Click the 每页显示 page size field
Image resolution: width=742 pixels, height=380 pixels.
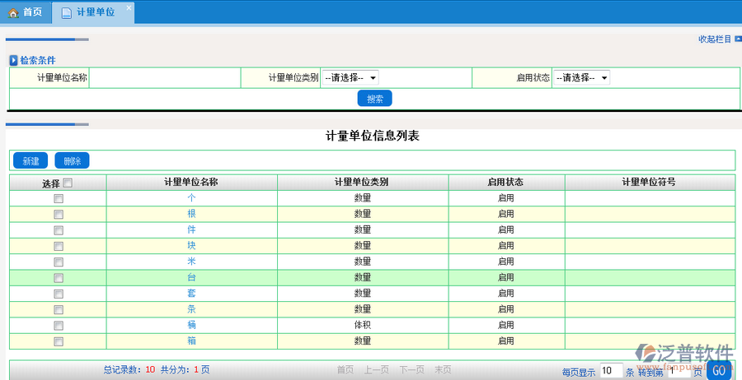[x=610, y=371]
